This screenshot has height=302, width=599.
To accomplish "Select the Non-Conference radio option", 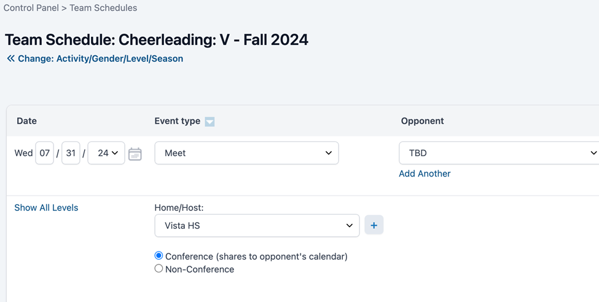I will [x=159, y=268].
